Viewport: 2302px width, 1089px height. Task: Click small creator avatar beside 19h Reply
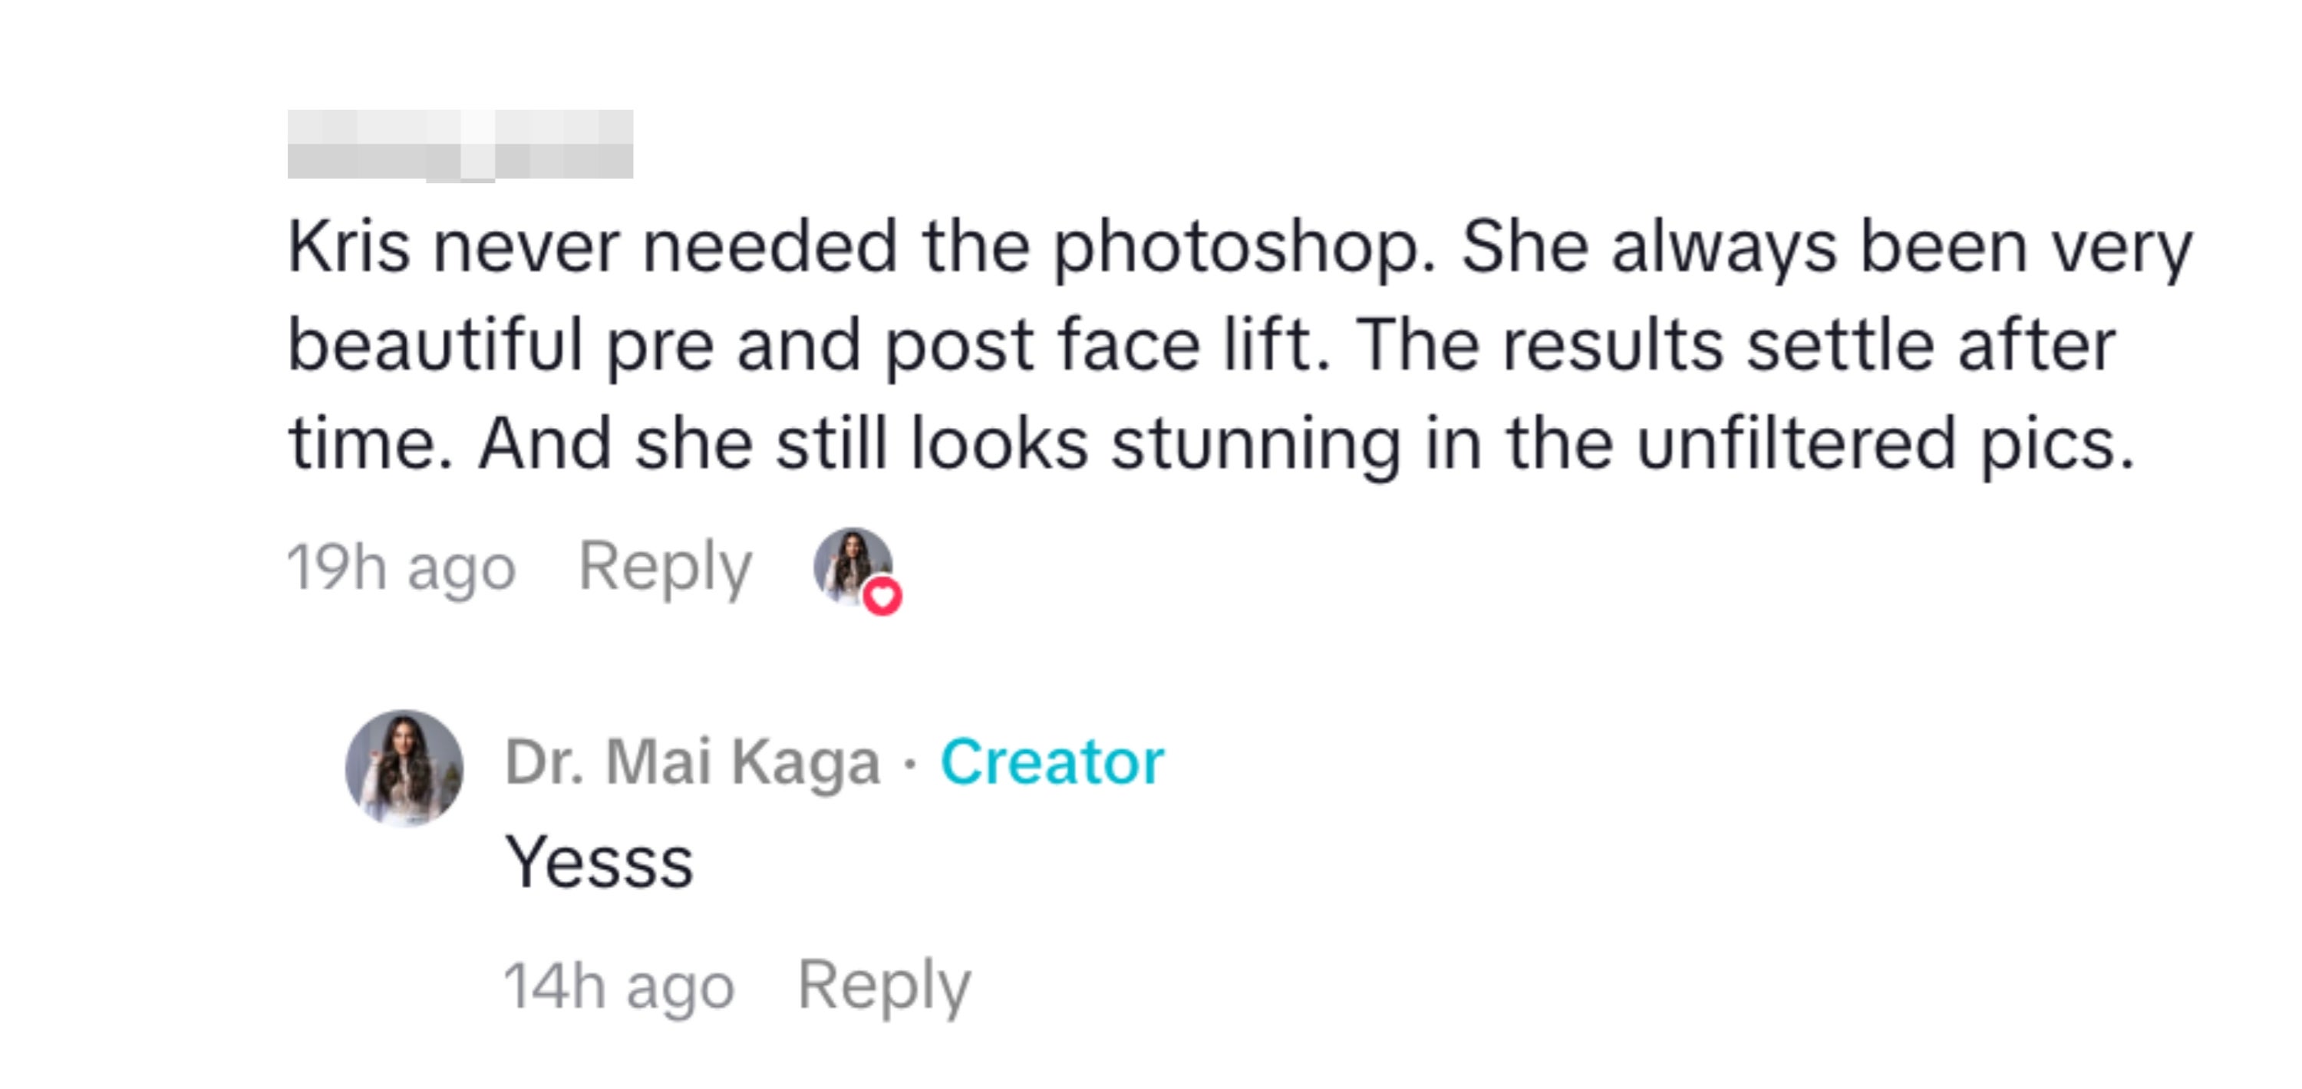click(850, 563)
